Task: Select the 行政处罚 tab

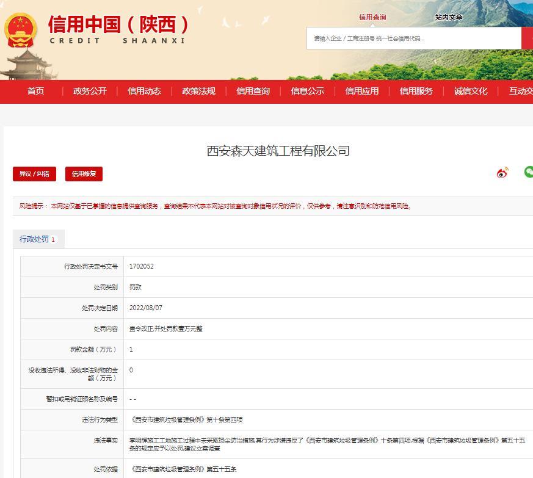Action: point(38,239)
